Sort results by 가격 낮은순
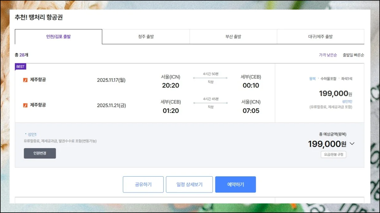The height and width of the screenshot is (213, 380). click(328, 55)
